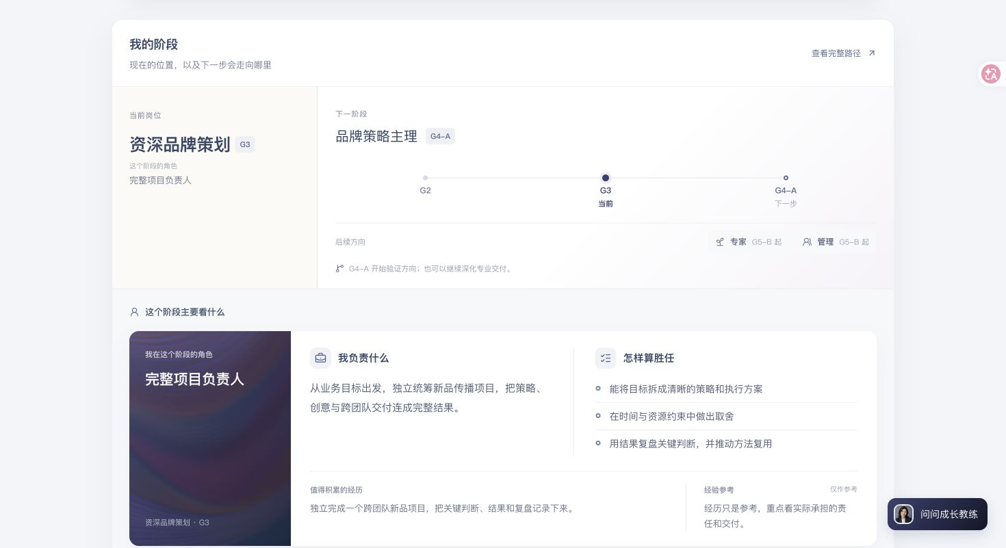Click the briefcase icon next to 我负责什么
Screen dimensions: 1006x548
320,358
